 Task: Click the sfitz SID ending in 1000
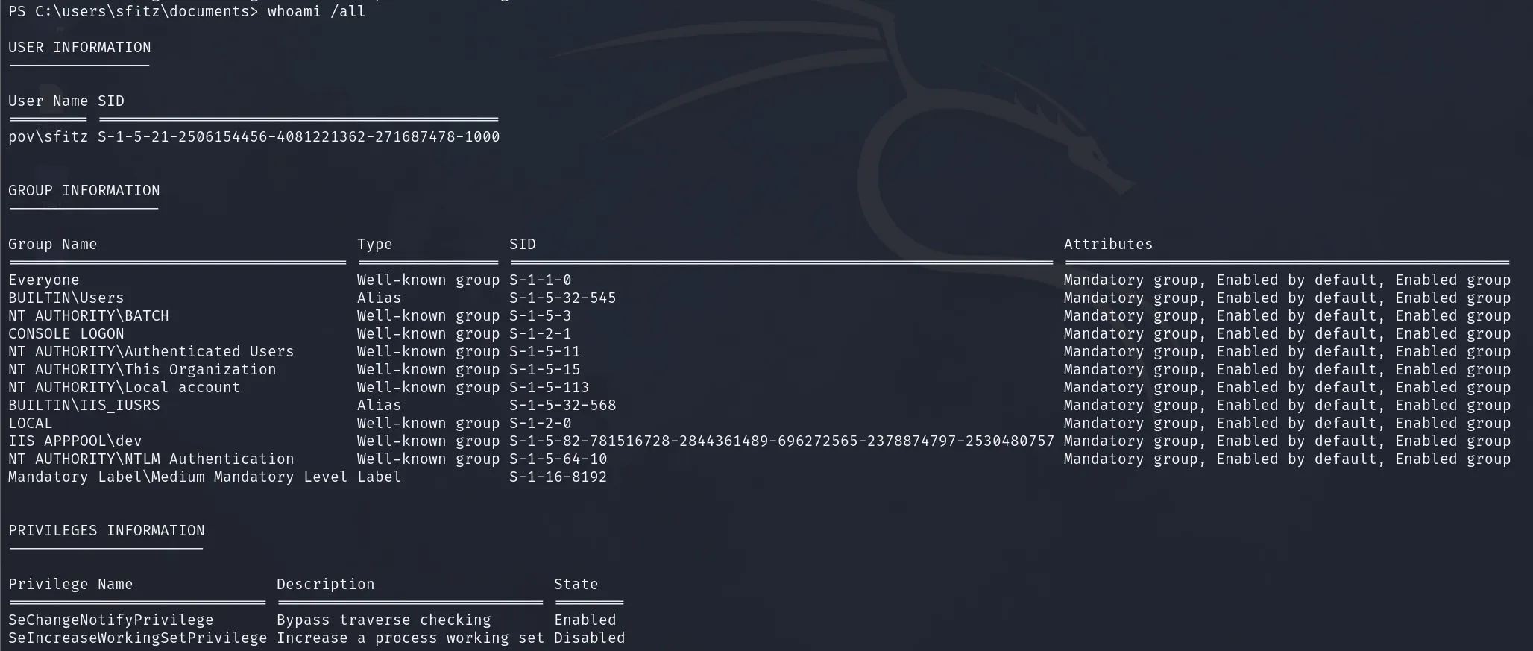(x=299, y=136)
